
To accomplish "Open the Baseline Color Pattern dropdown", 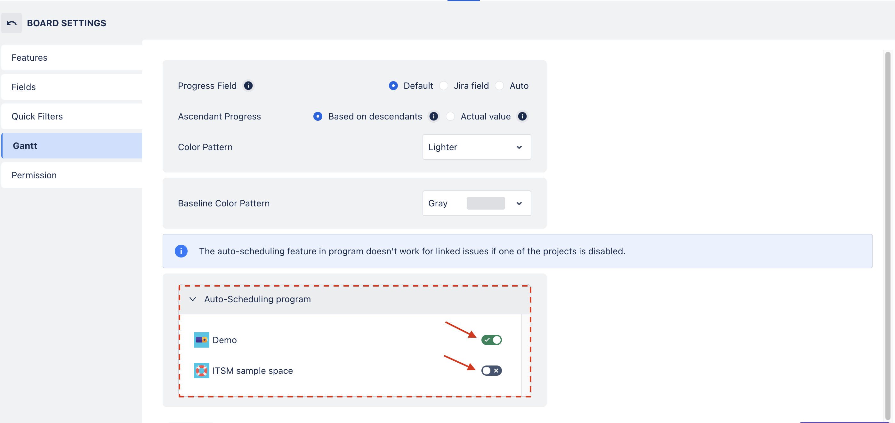I will coord(518,203).
